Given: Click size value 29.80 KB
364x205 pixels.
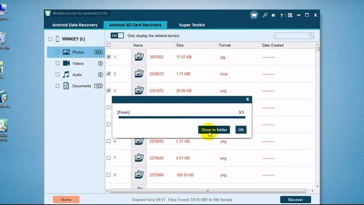Looking at the screenshot, I should [184, 91].
